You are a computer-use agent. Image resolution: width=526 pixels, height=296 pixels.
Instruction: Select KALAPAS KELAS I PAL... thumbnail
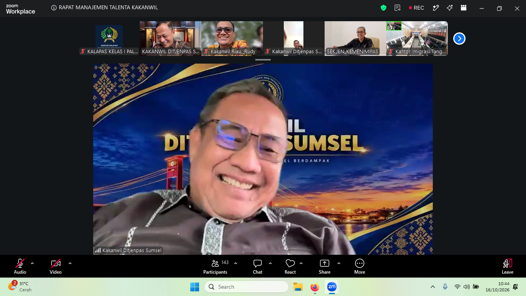click(109, 39)
